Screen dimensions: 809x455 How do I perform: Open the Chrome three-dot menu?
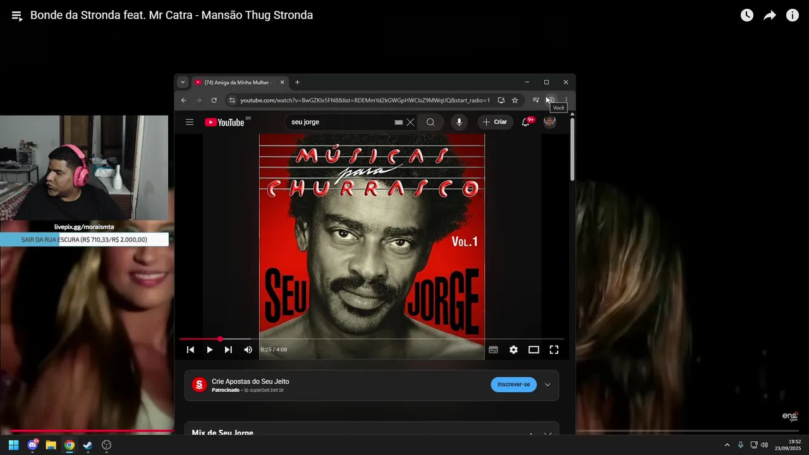click(566, 100)
